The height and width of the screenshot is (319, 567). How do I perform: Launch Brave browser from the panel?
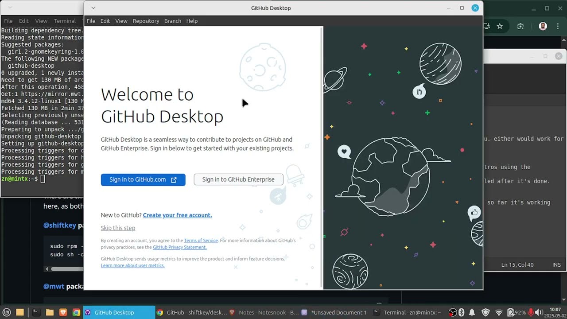[x=63, y=312]
